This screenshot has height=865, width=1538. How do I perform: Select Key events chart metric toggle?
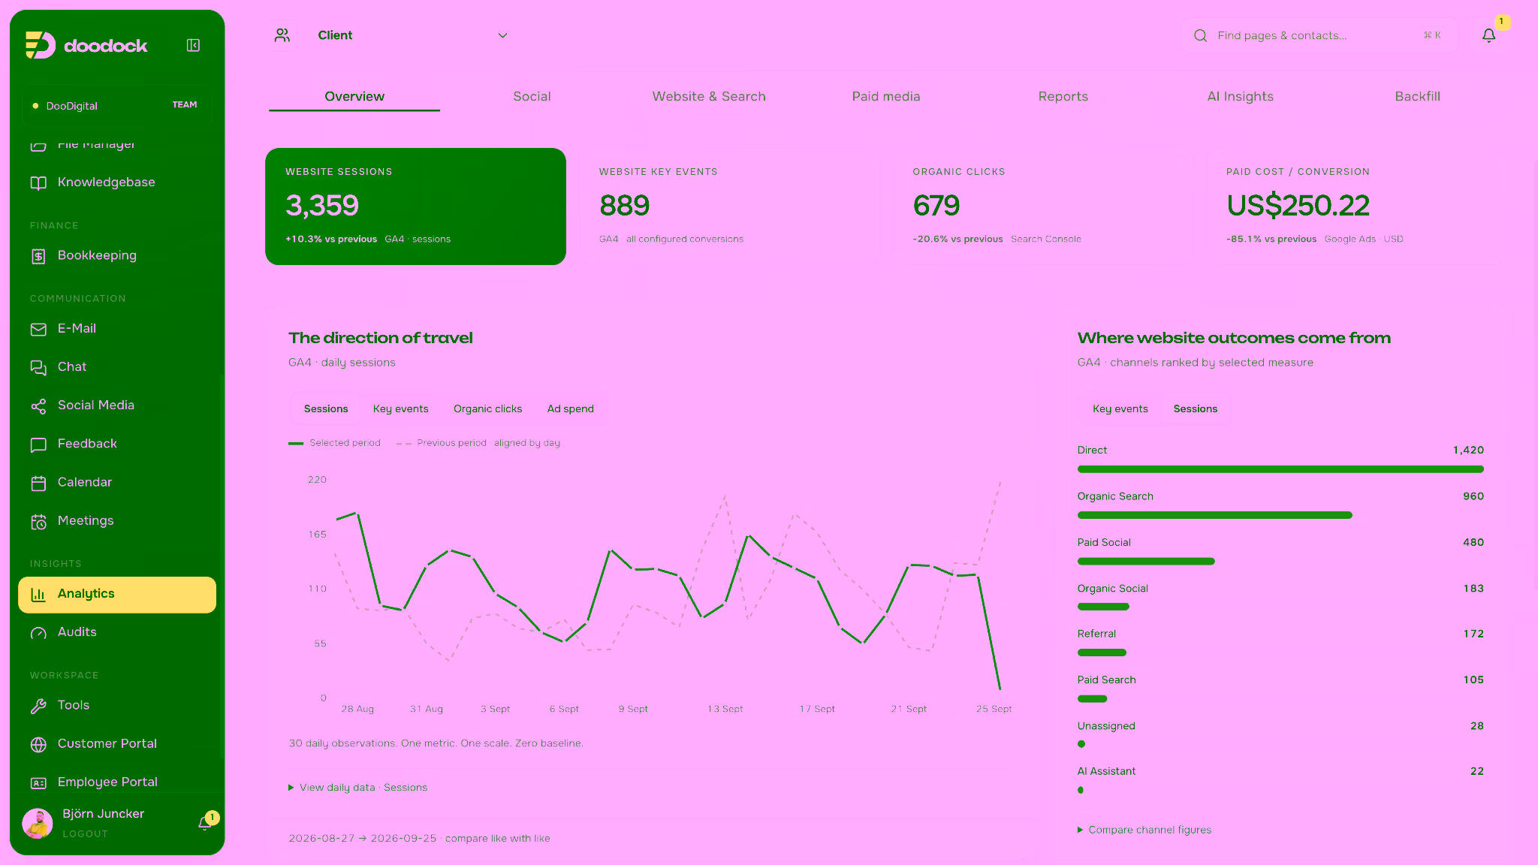400,408
